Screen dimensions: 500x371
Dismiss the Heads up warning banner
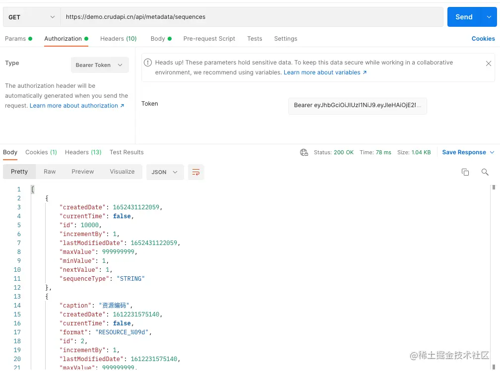[x=488, y=63]
